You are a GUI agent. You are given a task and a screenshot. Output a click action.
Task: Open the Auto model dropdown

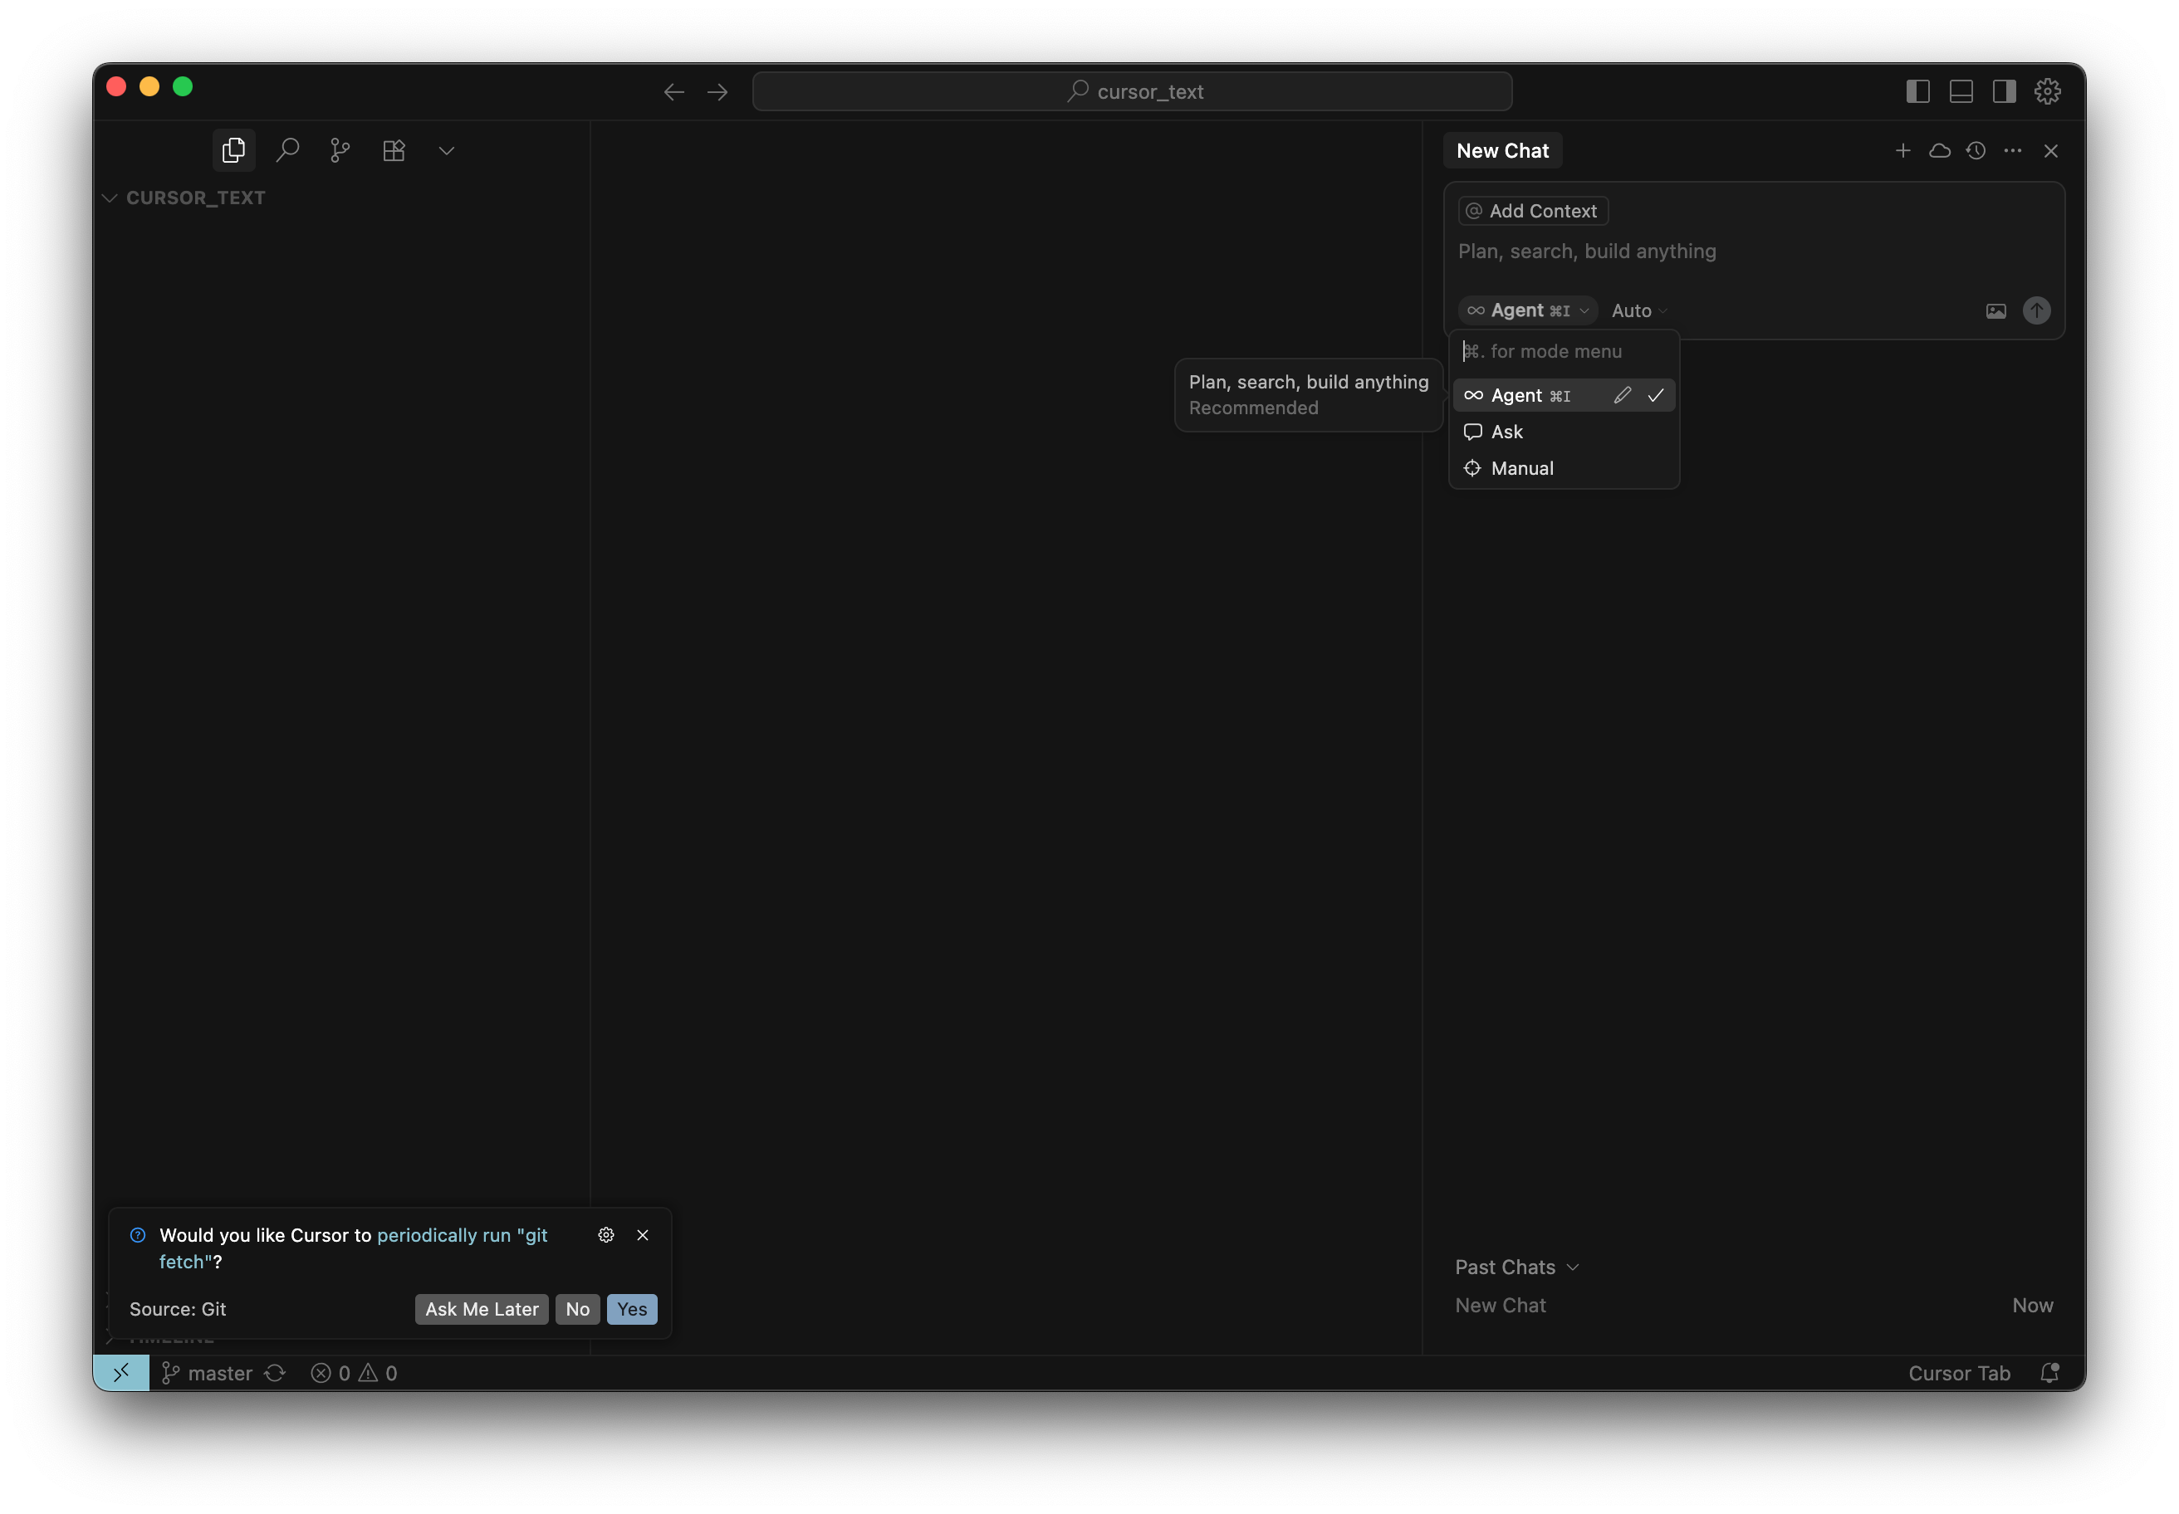pos(1639,311)
